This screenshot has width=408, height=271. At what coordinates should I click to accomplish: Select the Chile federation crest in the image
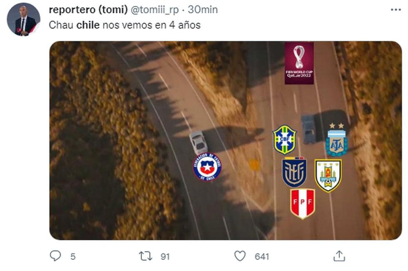point(207,168)
